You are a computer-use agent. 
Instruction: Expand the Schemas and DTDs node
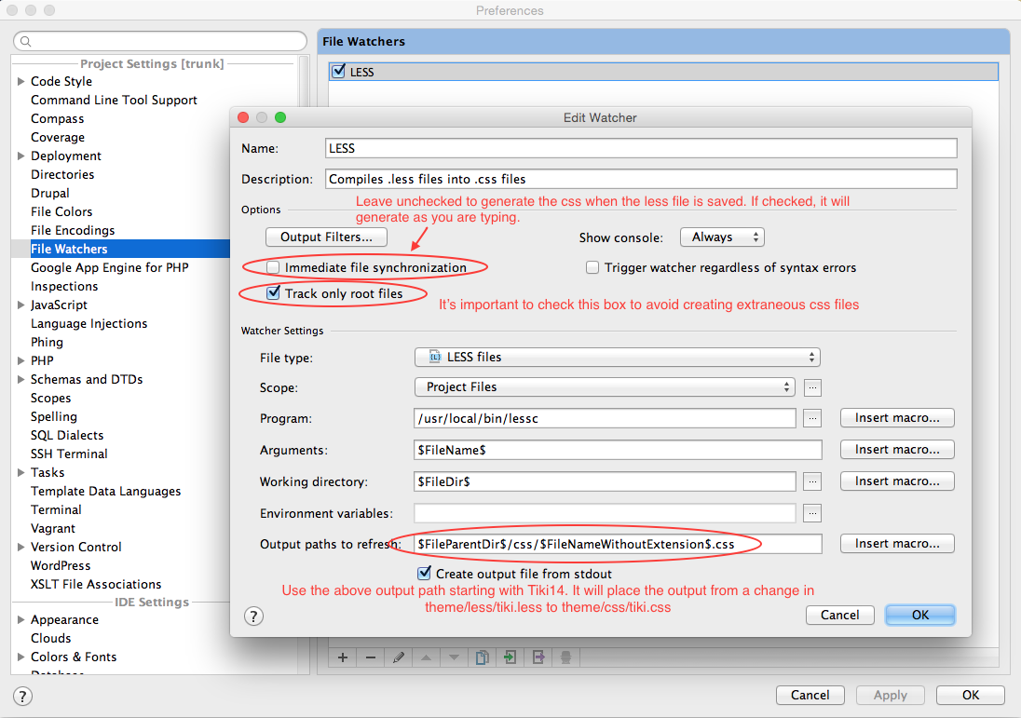pyautogui.click(x=20, y=380)
